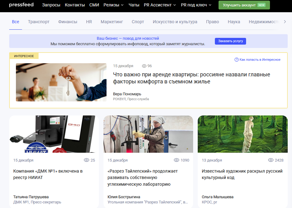Expand the PR под ключ menu
Viewport: 292px width, 208px height.
point(196,5)
